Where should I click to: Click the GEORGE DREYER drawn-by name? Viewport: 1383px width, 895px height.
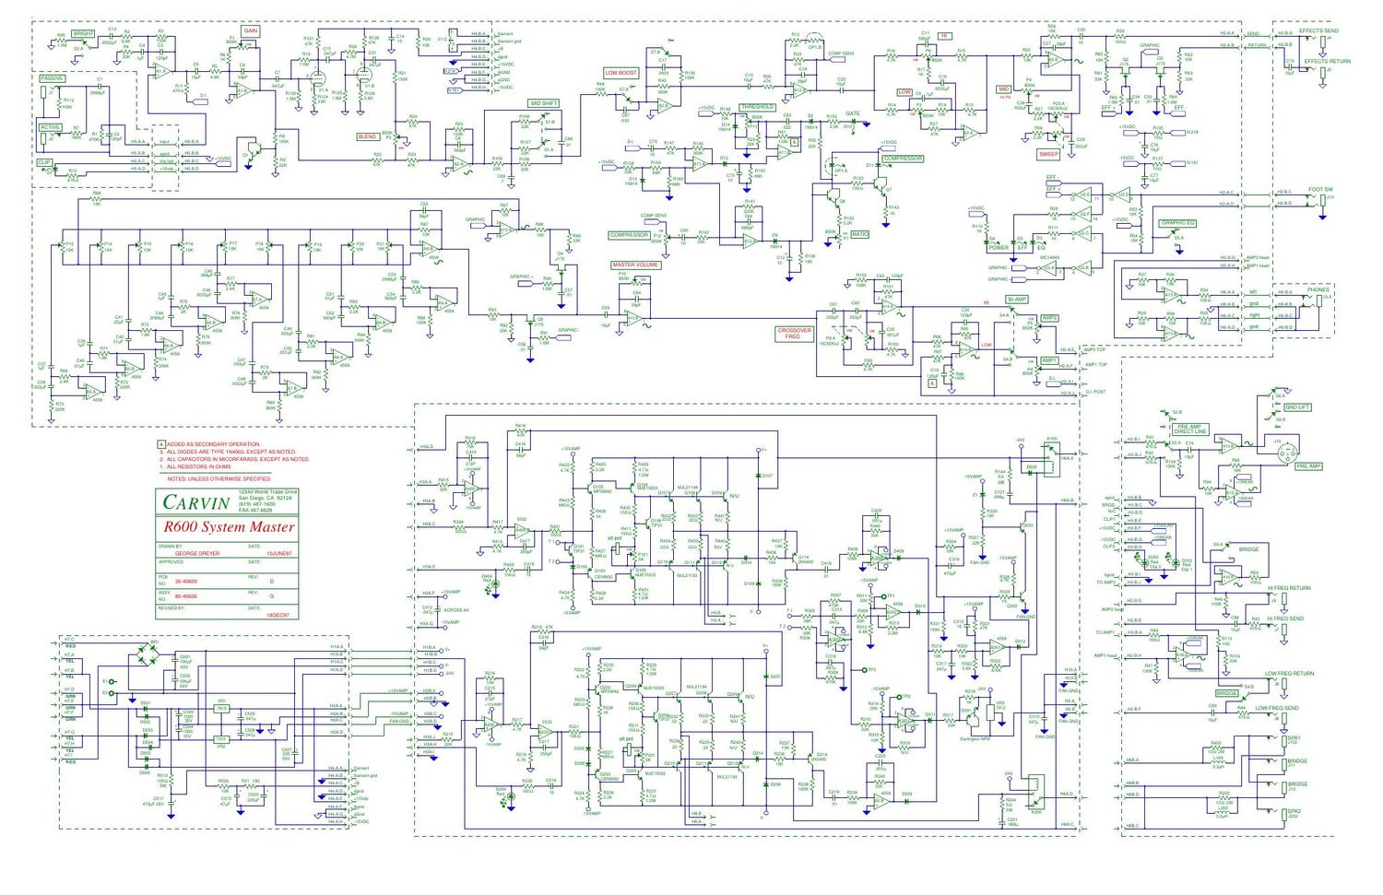[x=197, y=553]
